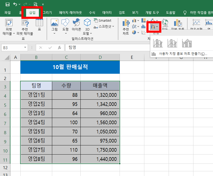Image resolution: width=213 pixels, height=176 pixels.
Task: Insert a table with the 표 icon
Action: [x=39, y=22]
